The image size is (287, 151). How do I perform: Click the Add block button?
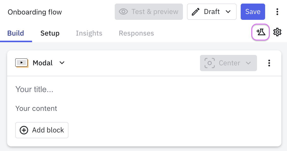tap(42, 130)
